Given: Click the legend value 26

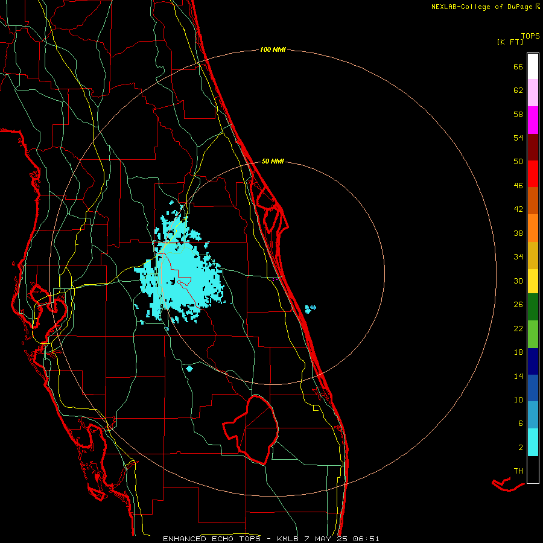Looking at the screenshot, I should coord(518,305).
